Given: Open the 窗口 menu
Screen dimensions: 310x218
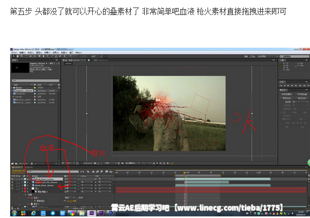Looking at the screenshot, I should click(x=71, y=52).
